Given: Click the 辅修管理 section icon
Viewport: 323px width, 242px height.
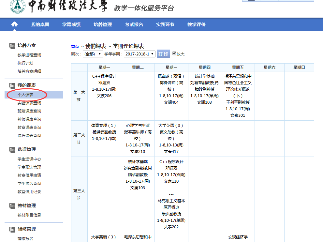Looking at the screenshot, I should pos(12,229).
